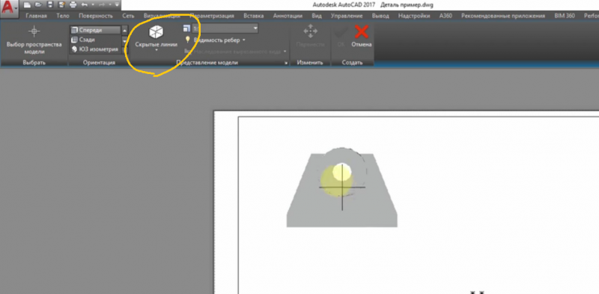Click the Undo arrow icon
Screen dimensions: 599x294
(85, 5)
